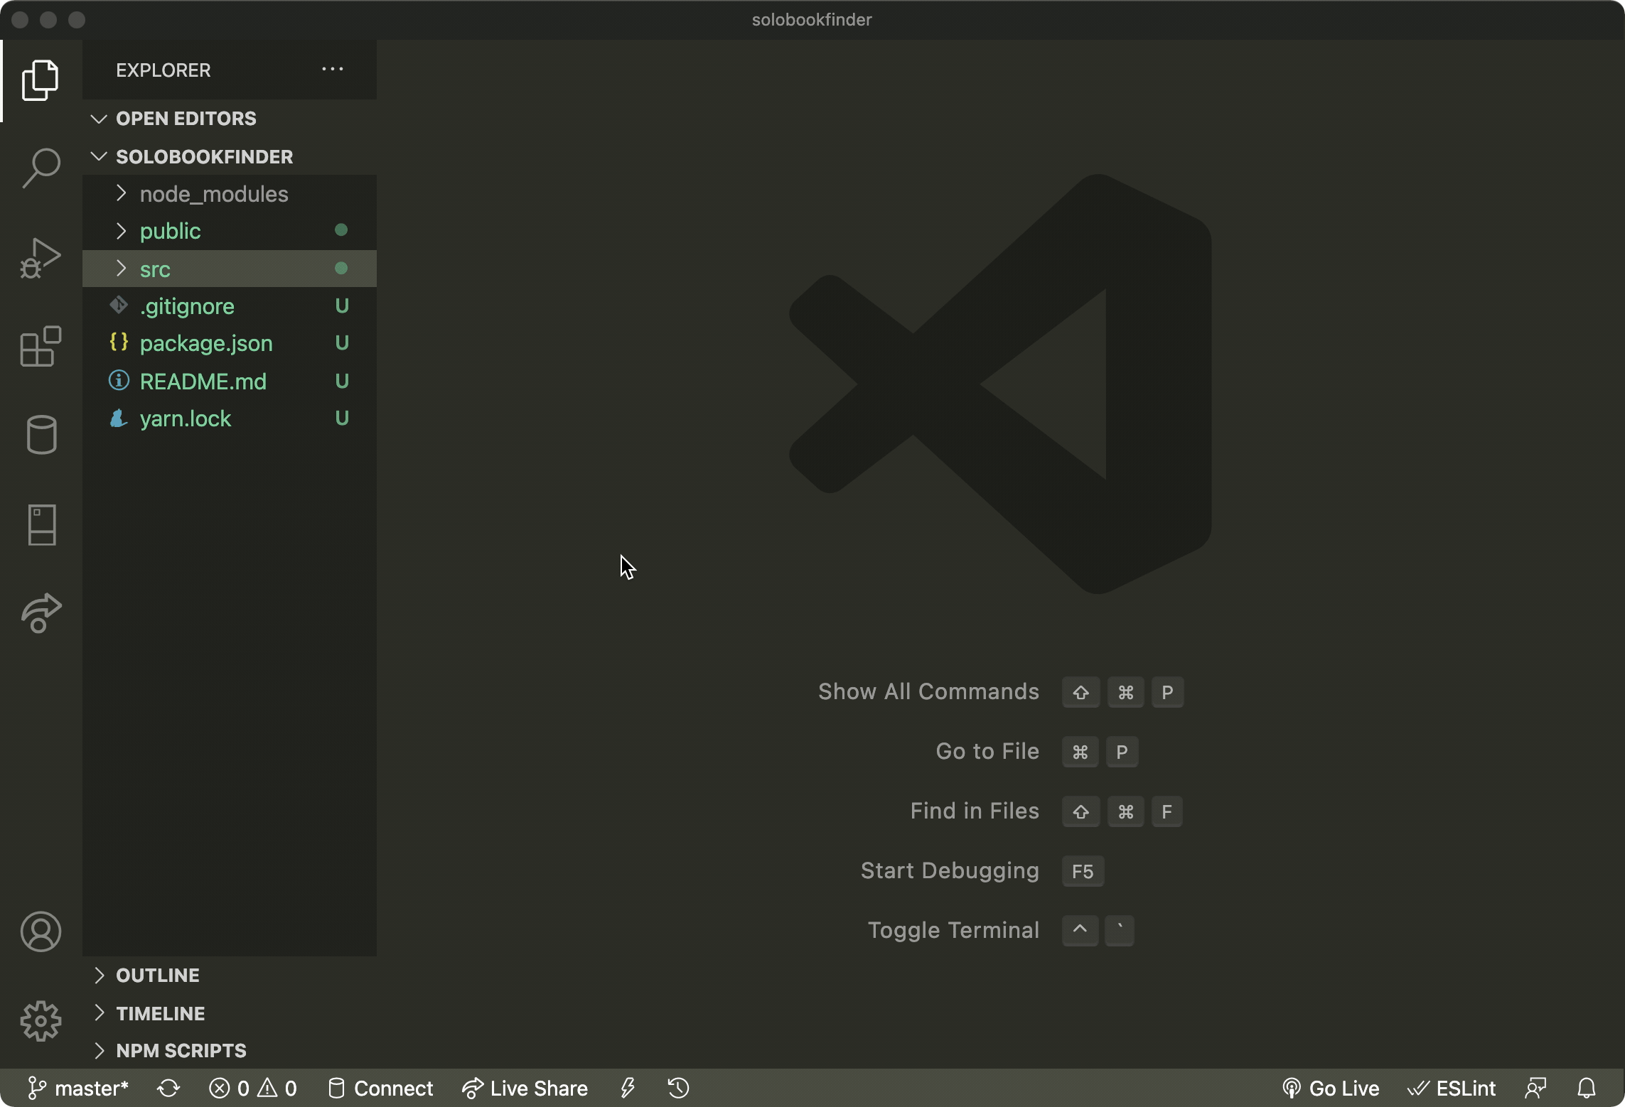Click Go Live in the status bar
Screen dimensions: 1625x1107
click(1330, 1088)
